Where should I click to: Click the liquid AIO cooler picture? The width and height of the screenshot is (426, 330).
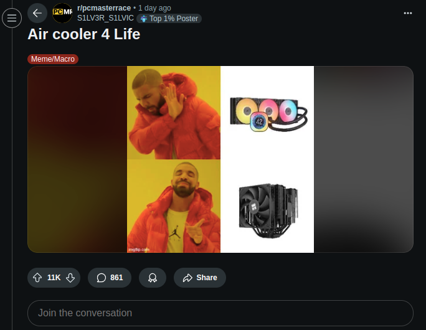(x=268, y=114)
